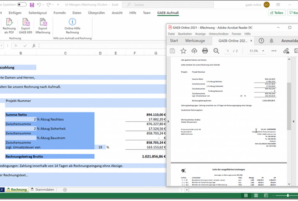
Task: Click the Acrobat help question mark icon
Action: pos(261,41)
